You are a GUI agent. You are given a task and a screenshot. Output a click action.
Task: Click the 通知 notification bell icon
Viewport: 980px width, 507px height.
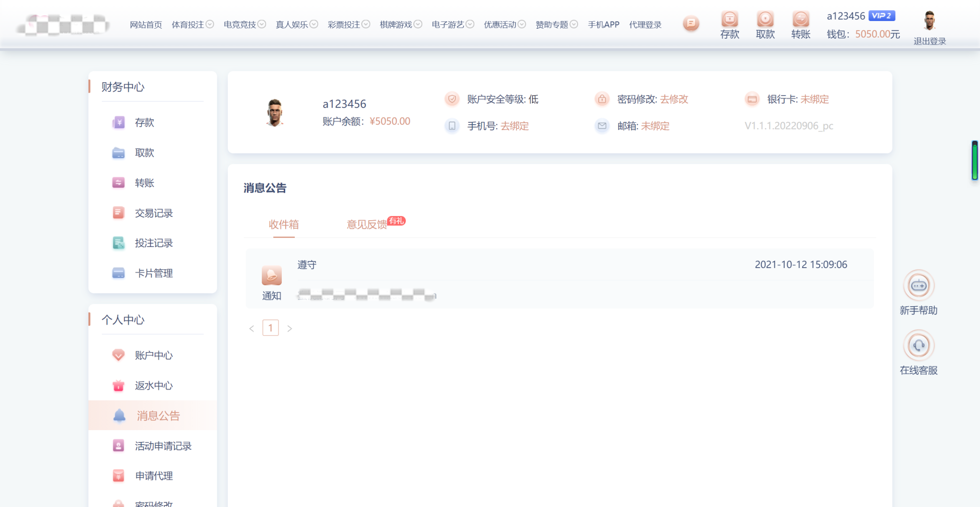pyautogui.click(x=271, y=276)
